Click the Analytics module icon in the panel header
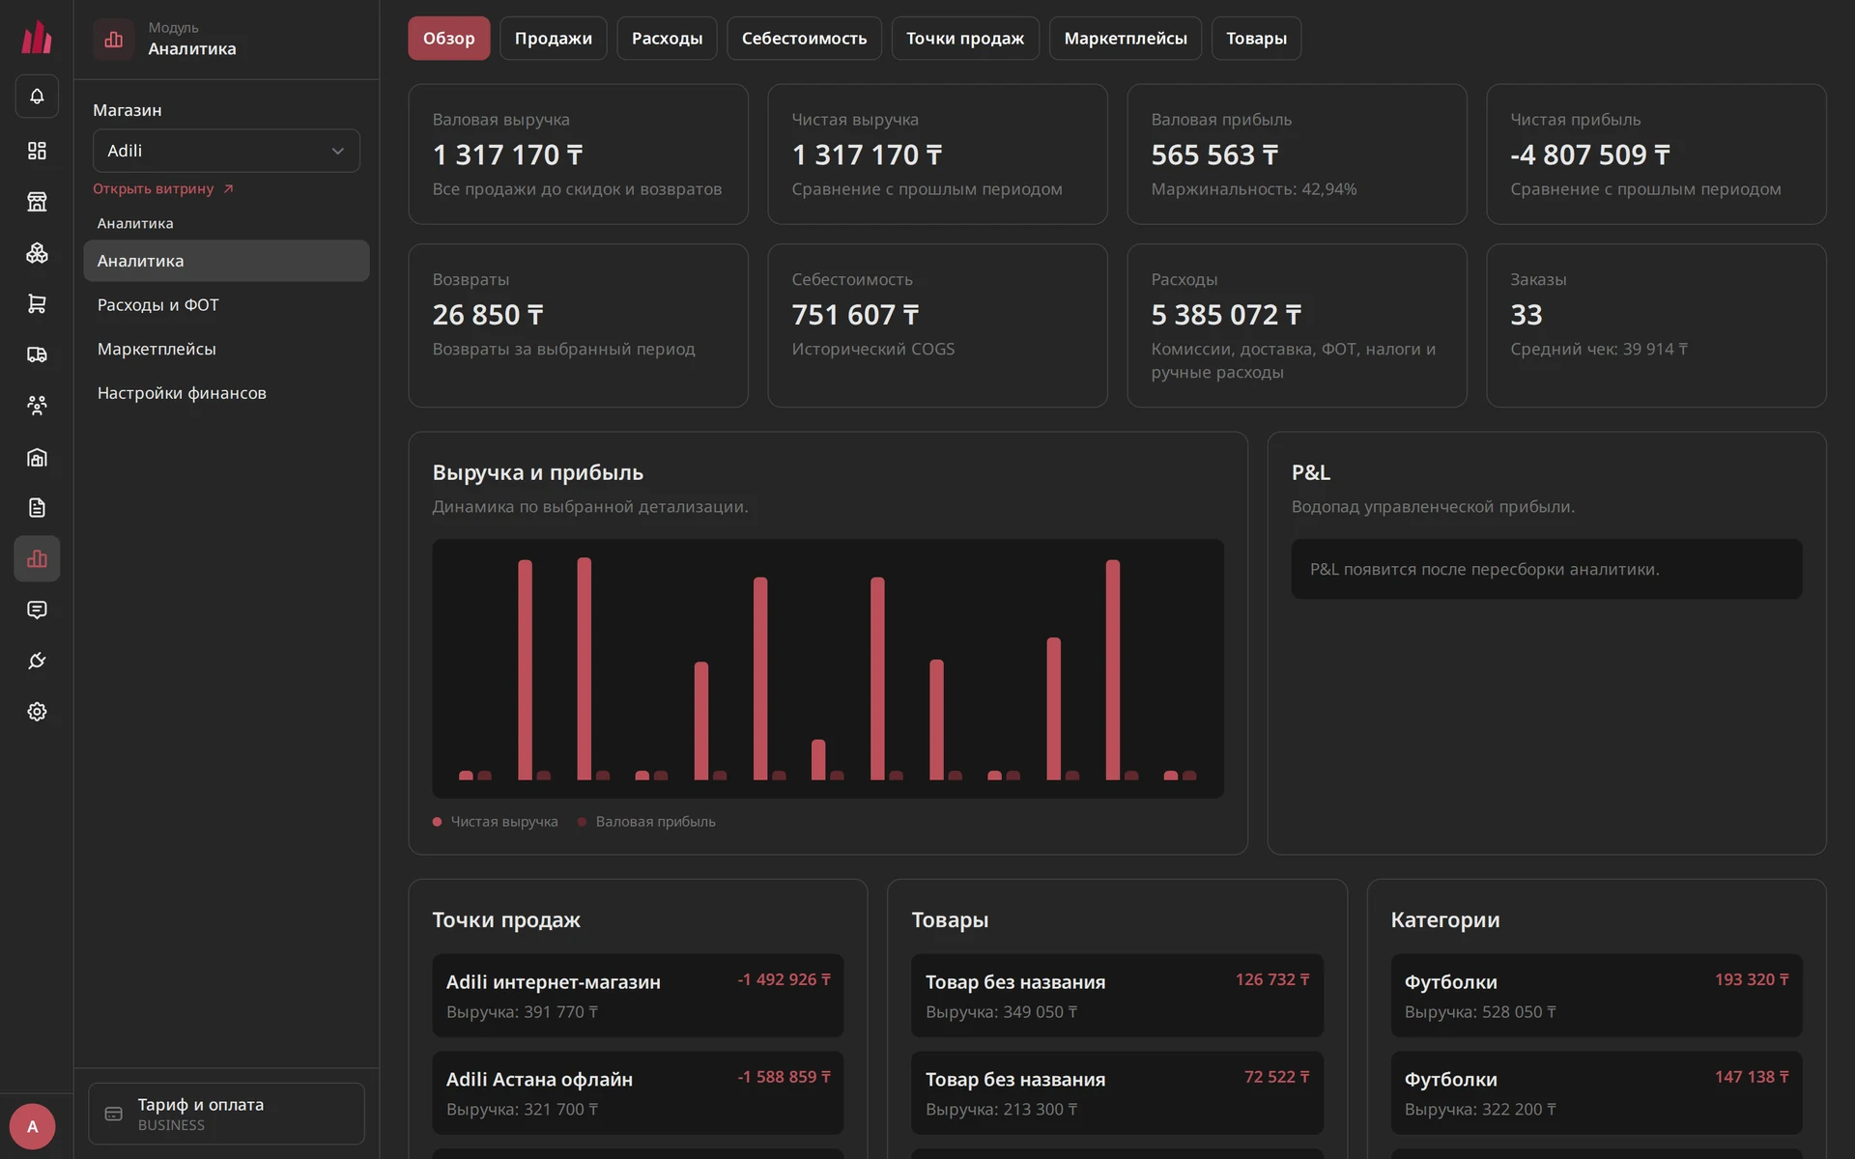Screen dimensions: 1855x1159 pyautogui.click(x=114, y=40)
